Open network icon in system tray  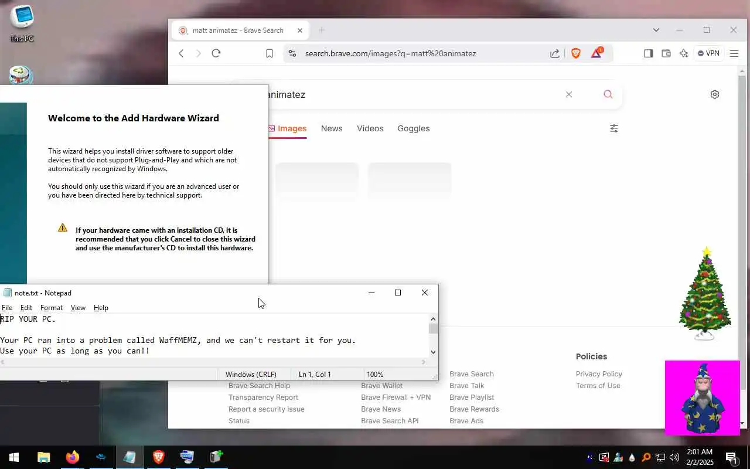[x=660, y=457]
